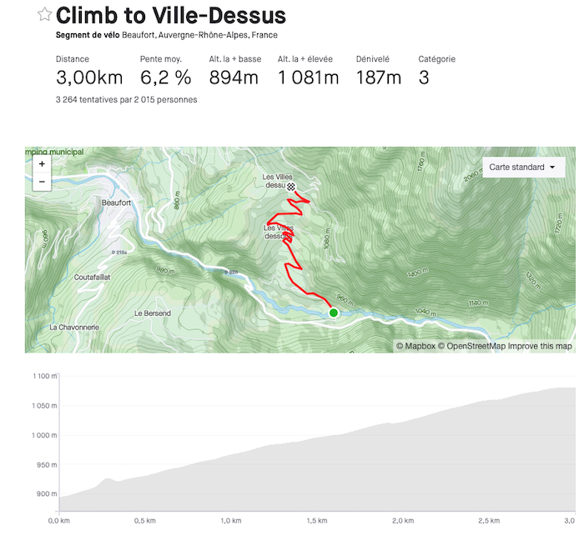Image resolution: width=584 pixels, height=541 pixels.
Task: Click the 6,2 % average grade value
Action: pos(165,78)
